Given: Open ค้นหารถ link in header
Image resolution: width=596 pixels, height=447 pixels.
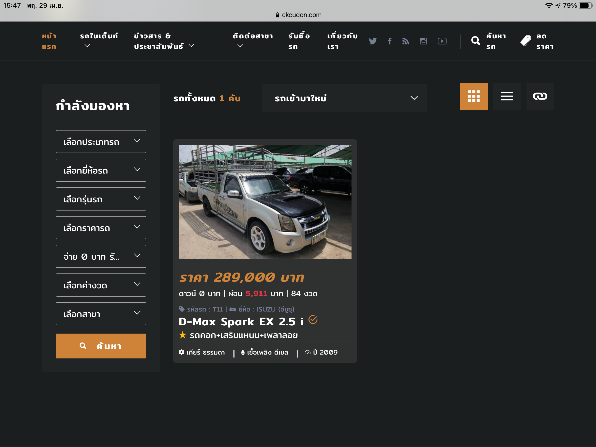Looking at the screenshot, I should point(496,41).
